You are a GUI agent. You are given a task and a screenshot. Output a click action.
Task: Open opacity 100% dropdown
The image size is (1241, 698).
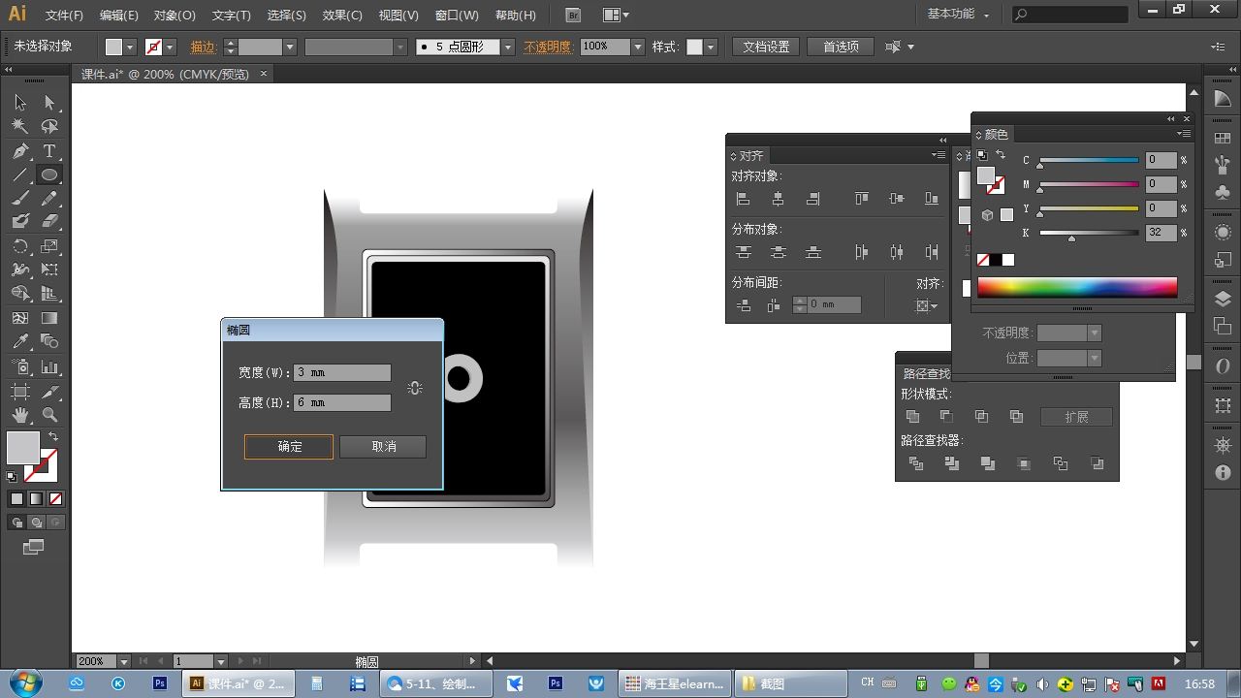(638, 47)
